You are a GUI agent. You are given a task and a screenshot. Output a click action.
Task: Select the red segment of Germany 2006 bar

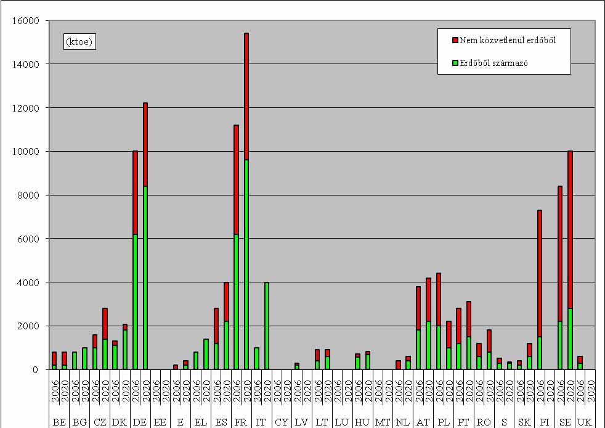coord(135,192)
